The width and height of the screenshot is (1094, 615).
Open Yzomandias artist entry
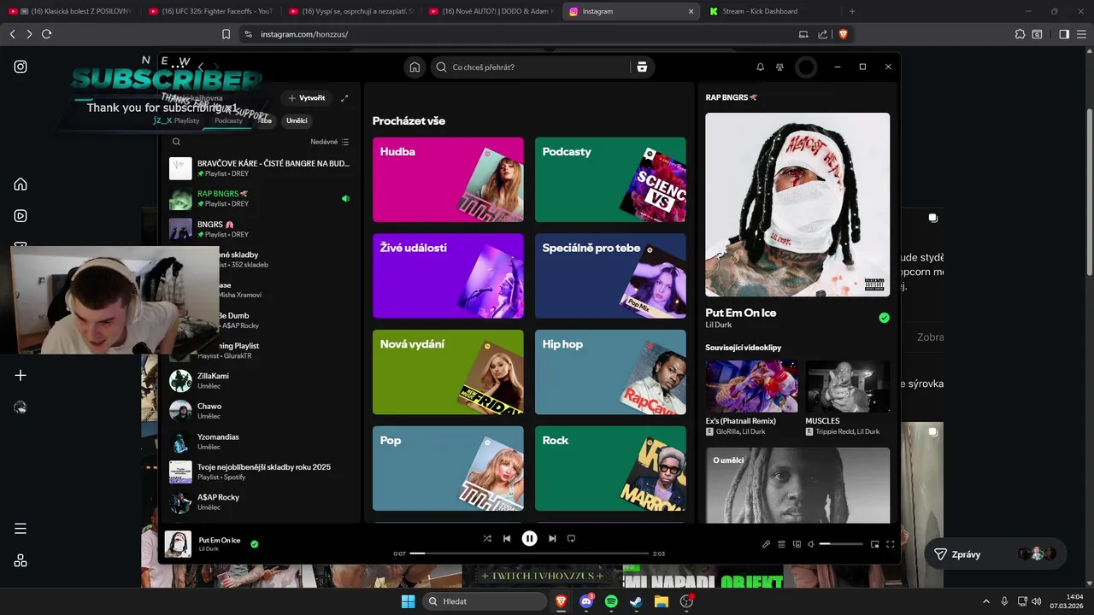(260, 442)
